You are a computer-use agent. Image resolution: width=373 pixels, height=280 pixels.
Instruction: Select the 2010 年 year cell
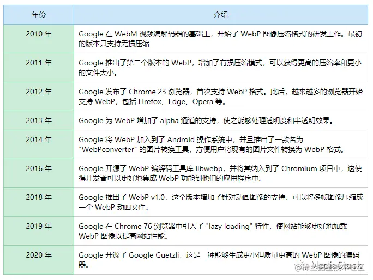coord(39,39)
